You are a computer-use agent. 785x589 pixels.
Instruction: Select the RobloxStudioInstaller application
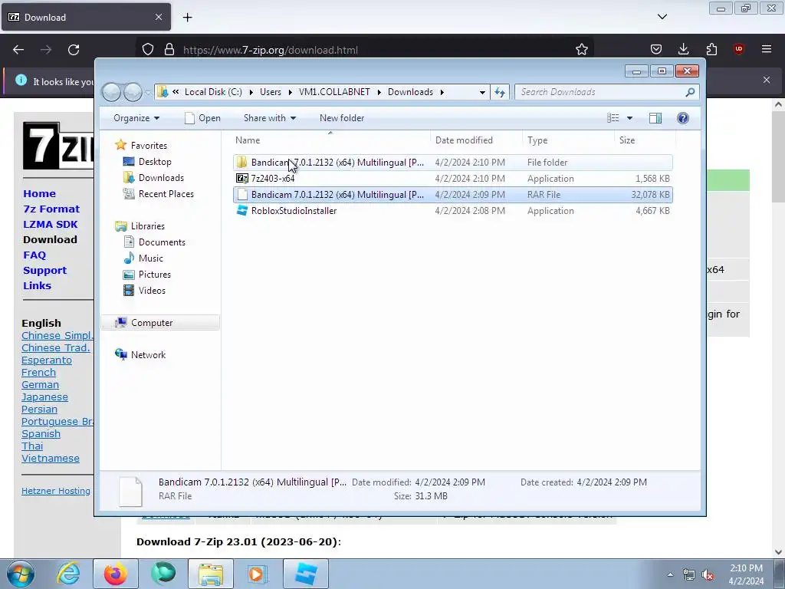[452, 211]
